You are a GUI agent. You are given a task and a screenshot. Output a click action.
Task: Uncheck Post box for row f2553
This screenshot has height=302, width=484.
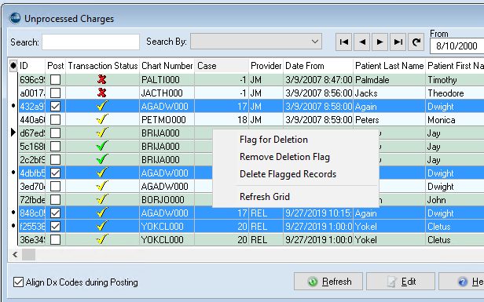[55, 227]
